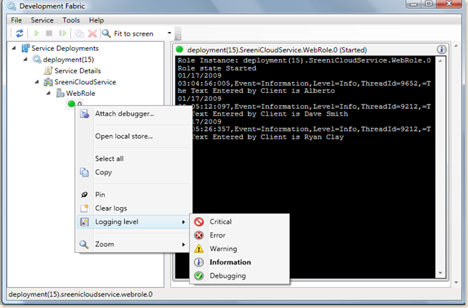Collapse the deployment(15) tree node

click(x=25, y=60)
